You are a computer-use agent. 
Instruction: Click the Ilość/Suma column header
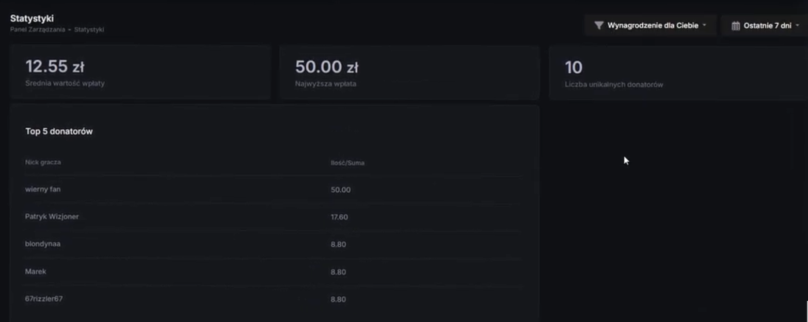[x=347, y=163]
